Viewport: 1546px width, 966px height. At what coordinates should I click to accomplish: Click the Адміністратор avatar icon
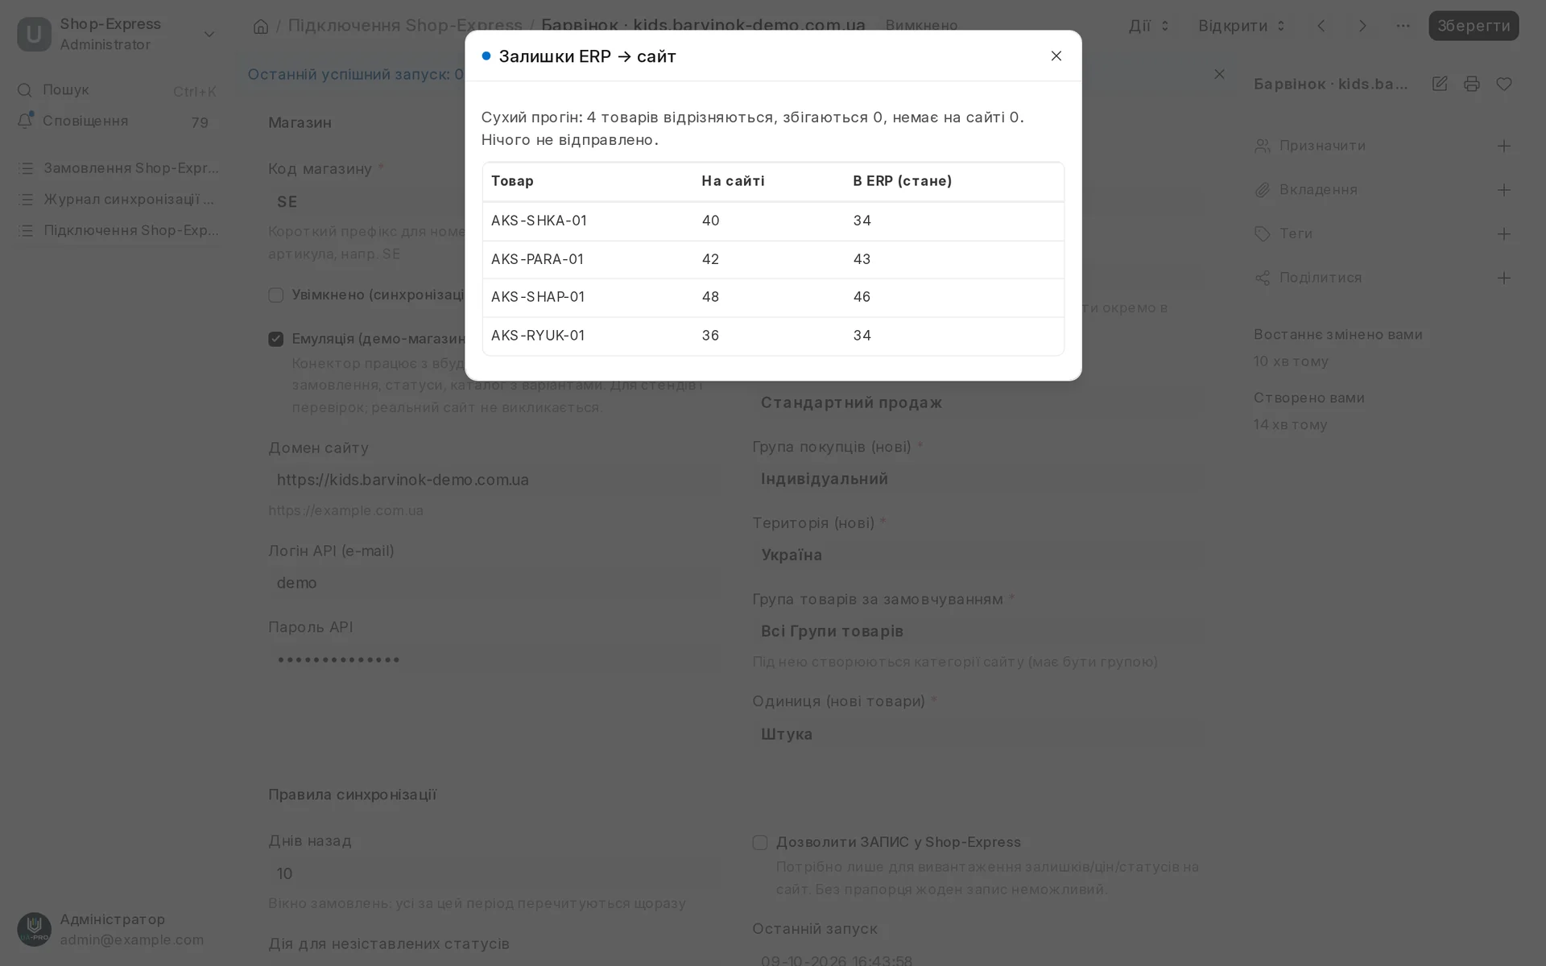click(x=34, y=929)
